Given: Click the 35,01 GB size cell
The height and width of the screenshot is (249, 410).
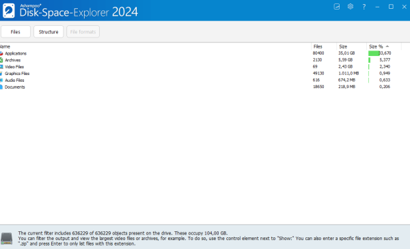Looking at the screenshot, I should click(x=346, y=53).
